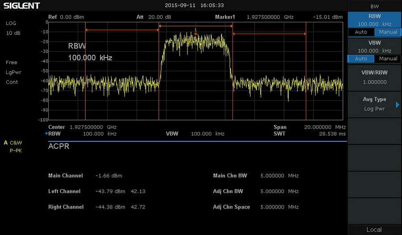
Task: Click the left adjacent channel span arrow
Action: point(122,30)
